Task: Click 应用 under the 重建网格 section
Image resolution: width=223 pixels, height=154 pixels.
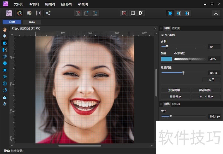Action: pyautogui.click(x=211, y=80)
